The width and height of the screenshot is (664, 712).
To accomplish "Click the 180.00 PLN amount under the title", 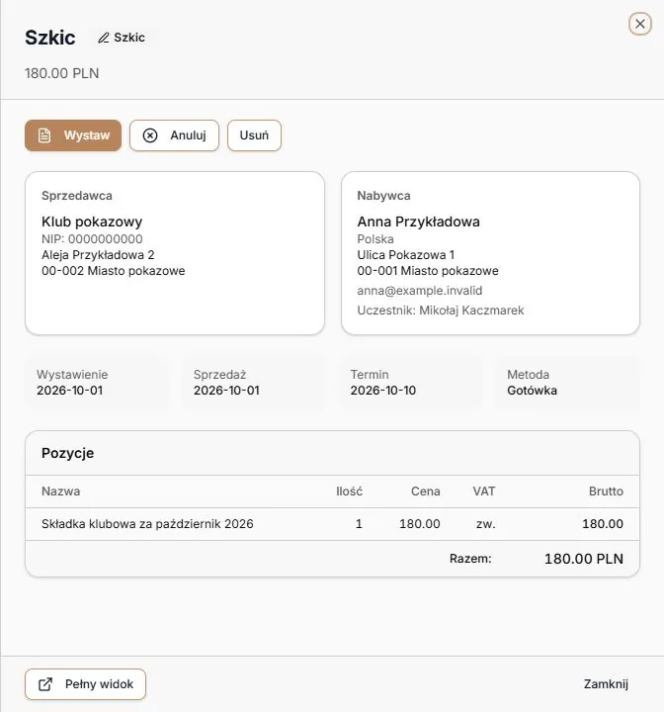I will 61,73.
